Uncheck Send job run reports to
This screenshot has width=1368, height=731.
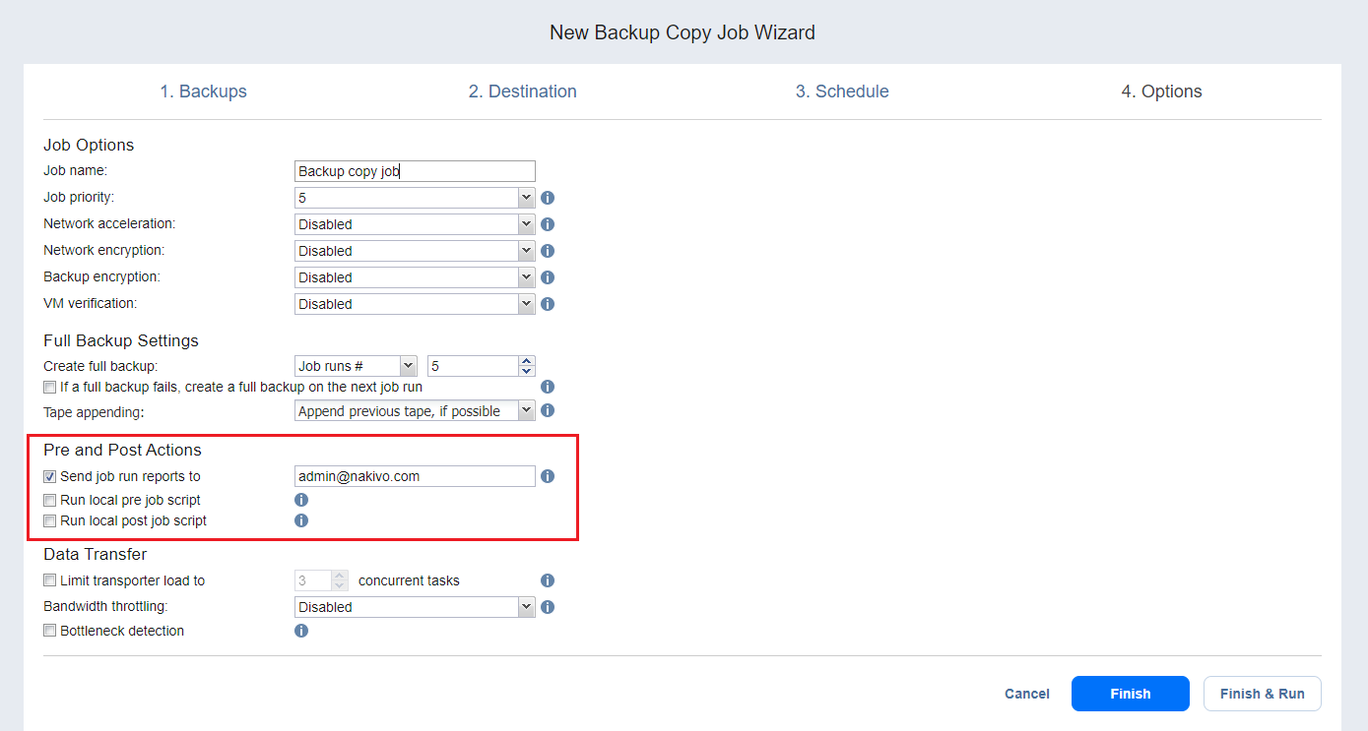click(50, 477)
